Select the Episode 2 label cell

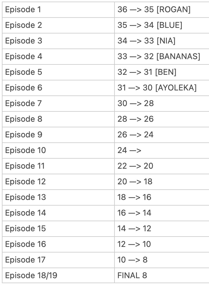(x=58, y=25)
